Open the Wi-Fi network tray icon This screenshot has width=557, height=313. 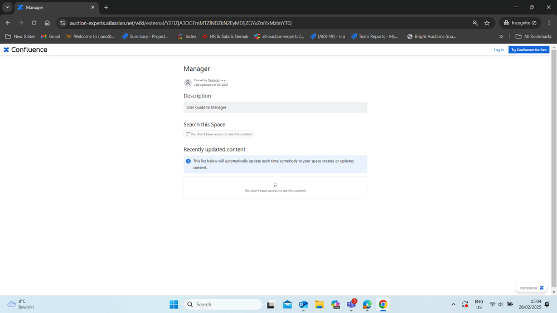tap(492, 304)
